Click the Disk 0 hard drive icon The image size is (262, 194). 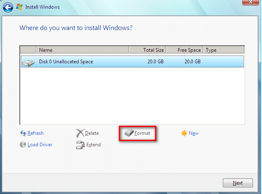point(28,63)
